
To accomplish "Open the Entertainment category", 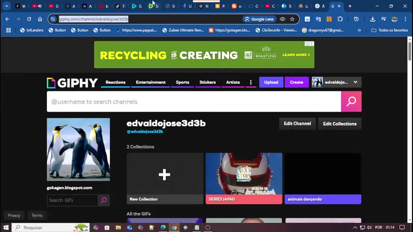I will point(151,82).
